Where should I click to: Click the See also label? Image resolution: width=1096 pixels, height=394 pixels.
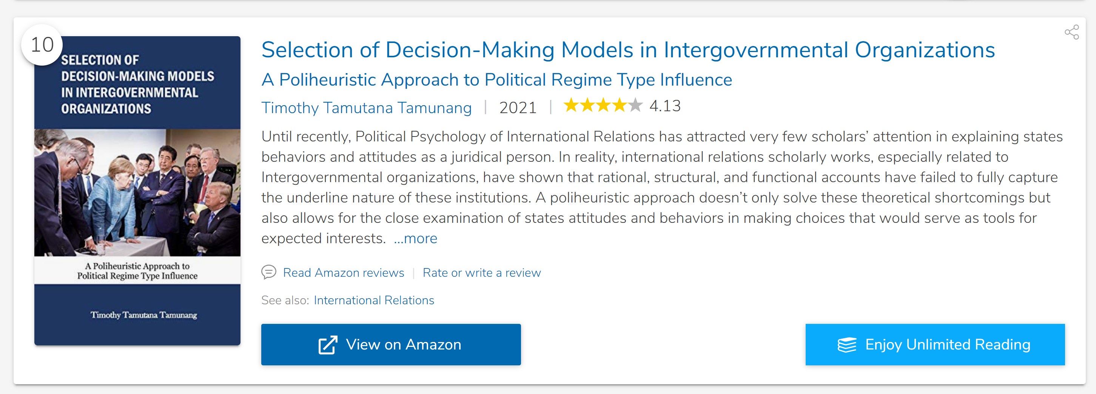285,300
